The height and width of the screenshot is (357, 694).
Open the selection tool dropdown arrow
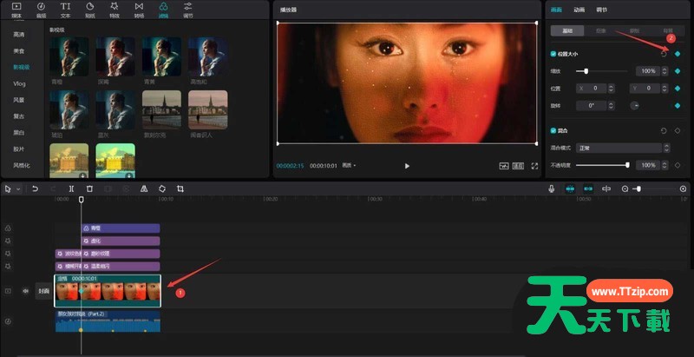click(16, 188)
